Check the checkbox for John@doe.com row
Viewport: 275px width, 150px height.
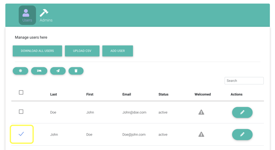tap(21, 112)
